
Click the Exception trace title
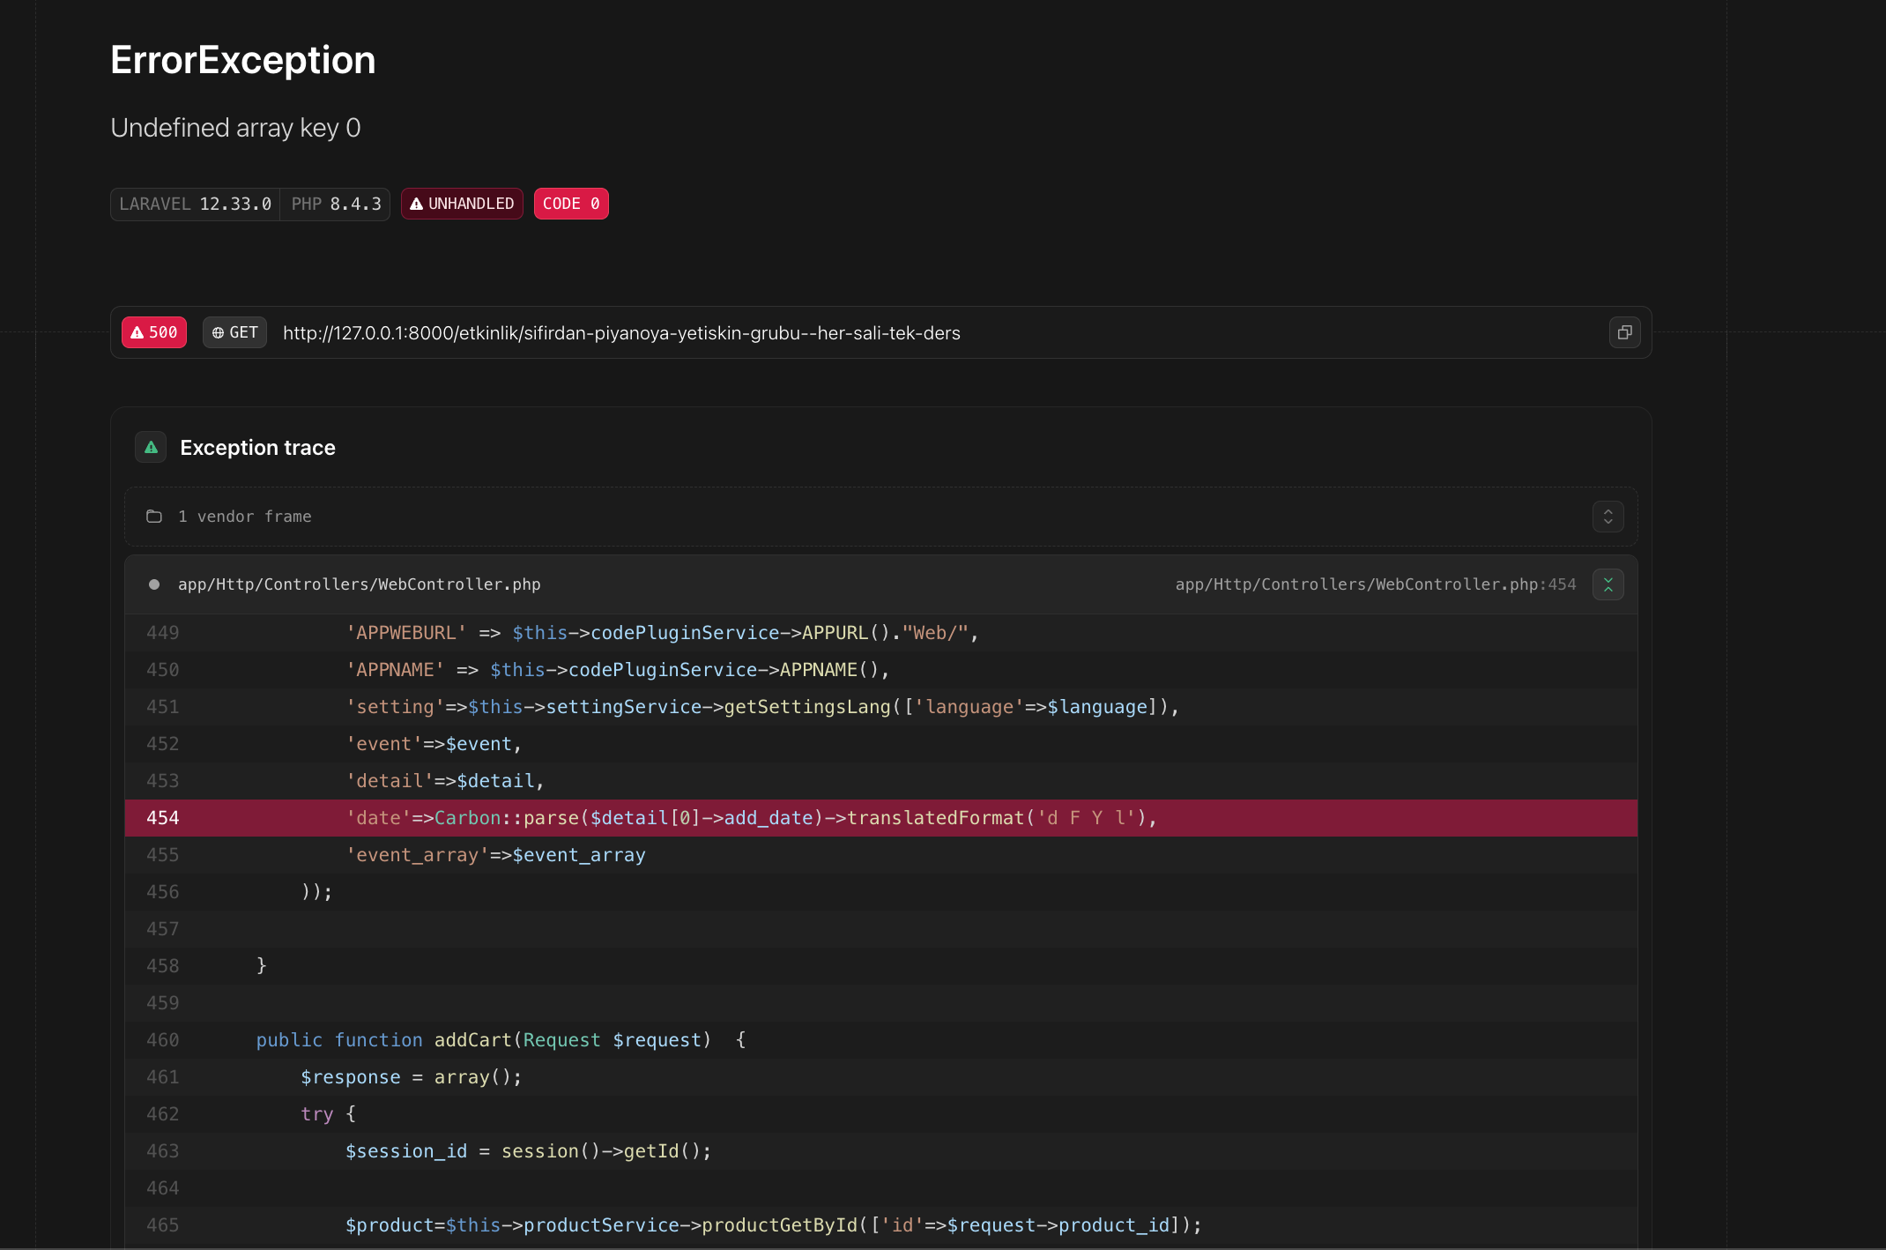257,448
